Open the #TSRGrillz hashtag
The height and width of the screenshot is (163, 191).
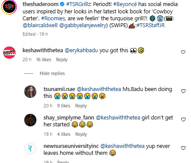pyautogui.click(x=78, y=4)
